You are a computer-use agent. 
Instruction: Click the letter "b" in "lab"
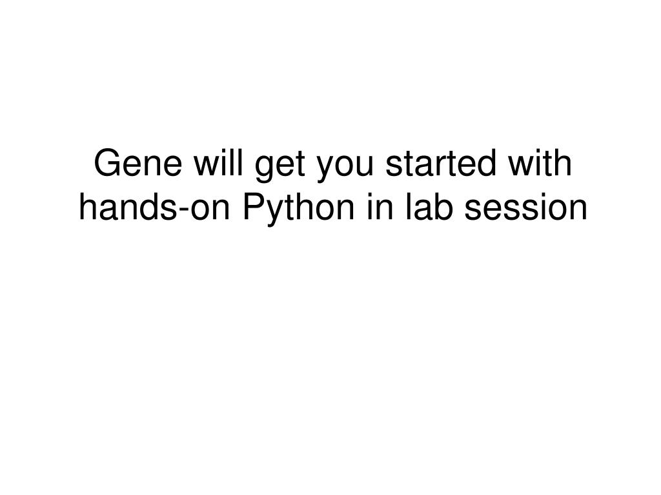(443, 206)
